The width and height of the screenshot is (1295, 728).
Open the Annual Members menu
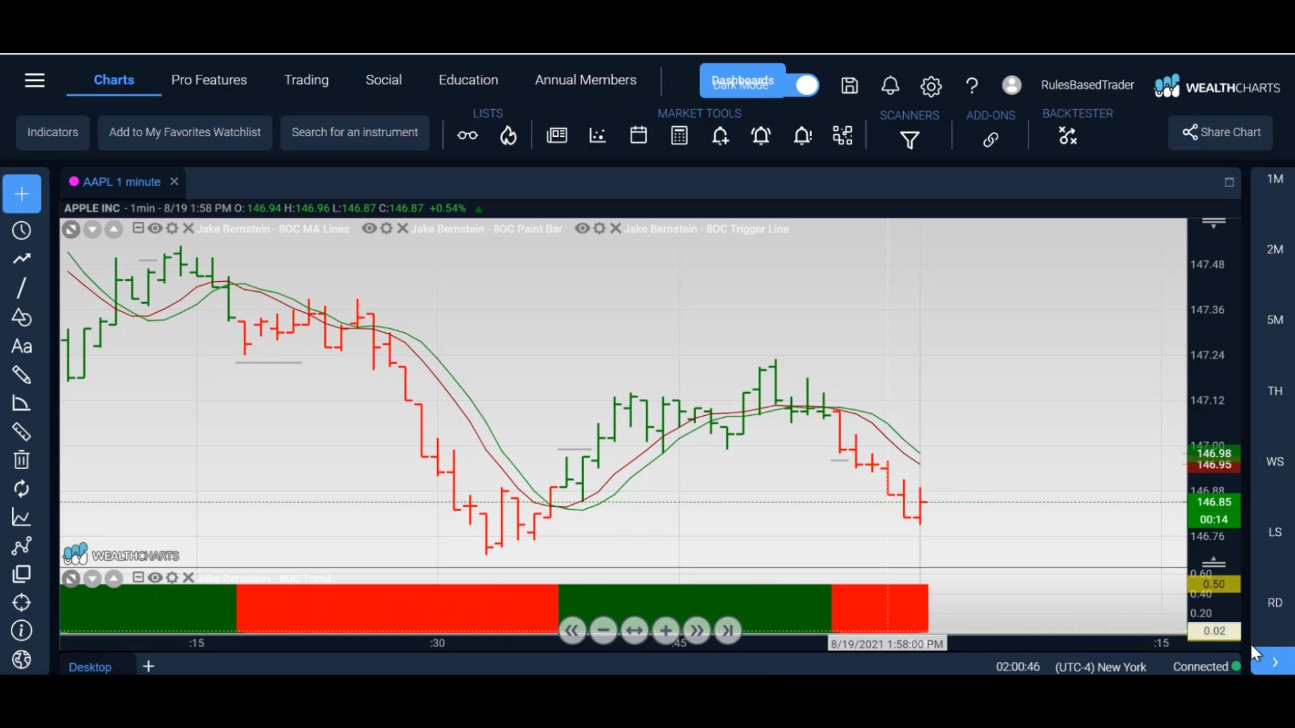pyautogui.click(x=585, y=80)
